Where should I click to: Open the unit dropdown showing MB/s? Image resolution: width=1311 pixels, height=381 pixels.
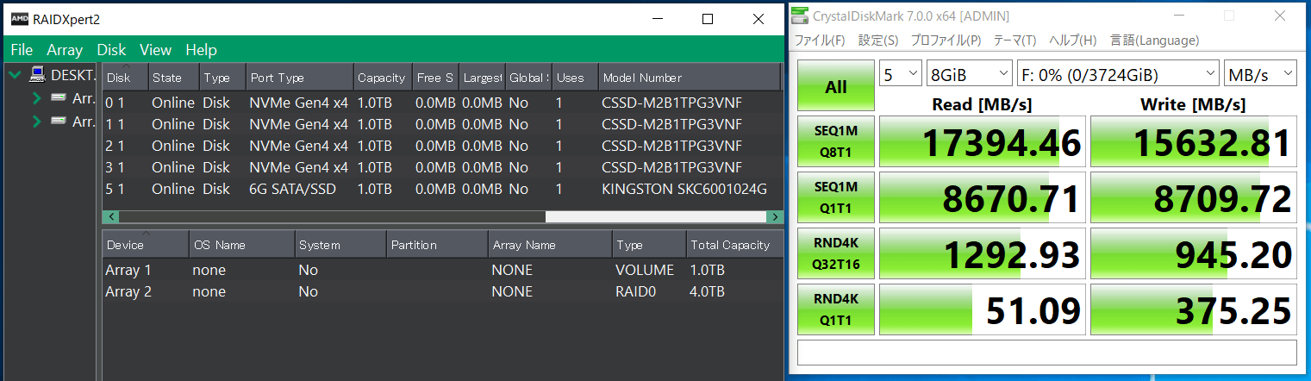point(1260,74)
